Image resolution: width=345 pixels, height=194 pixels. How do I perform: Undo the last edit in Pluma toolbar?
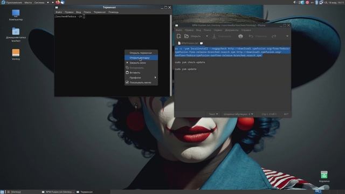click(x=251, y=36)
